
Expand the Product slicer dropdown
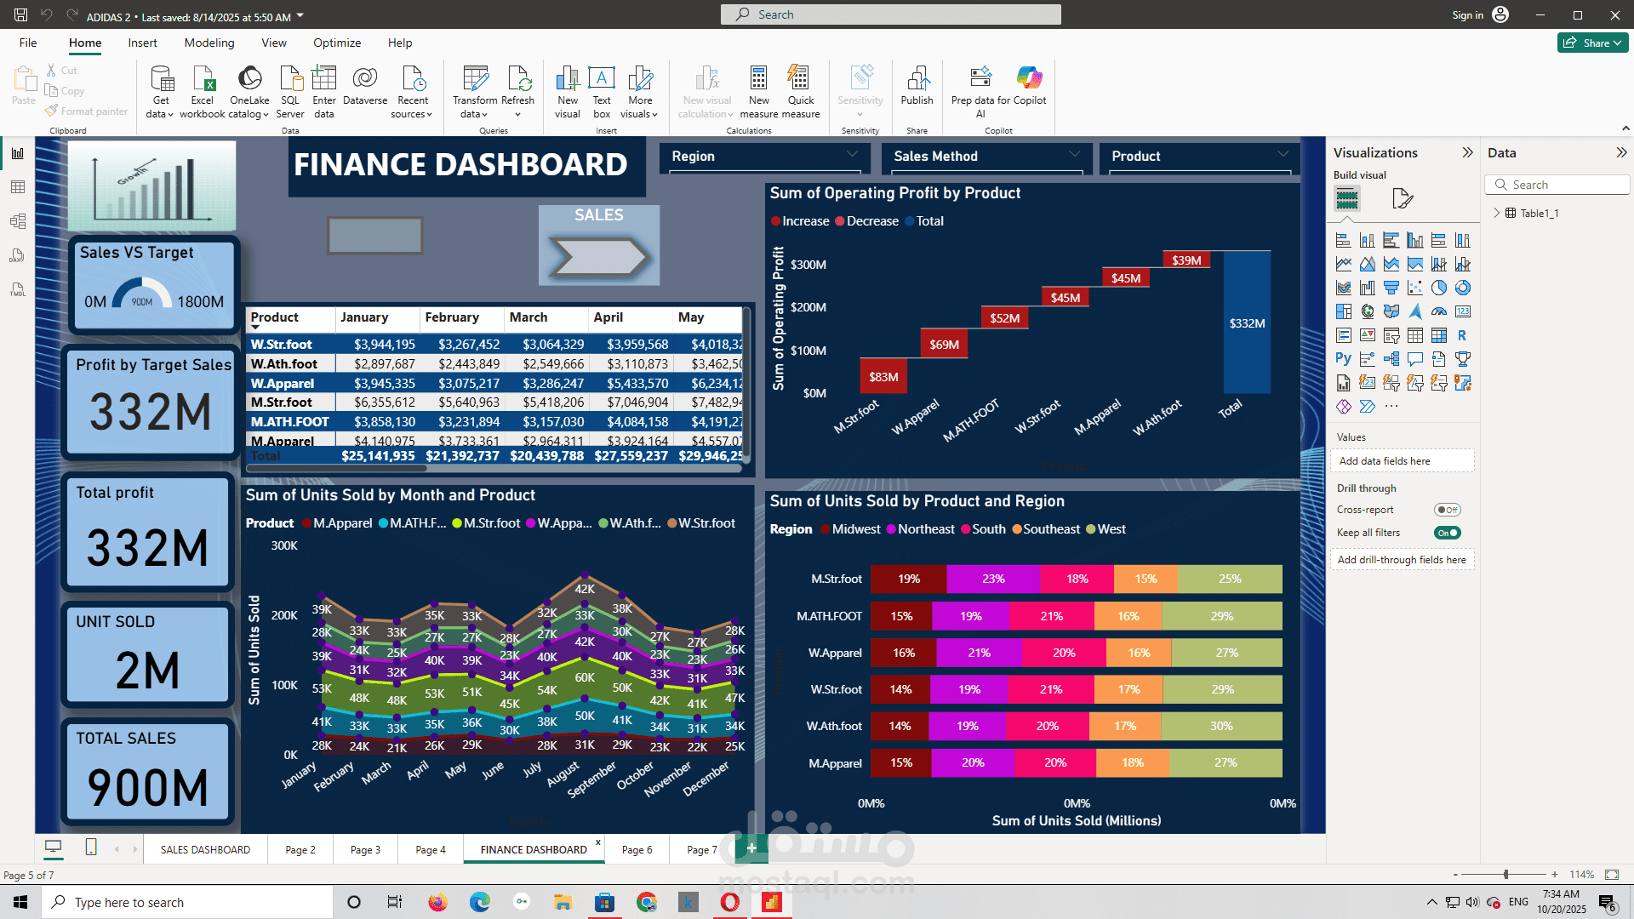1283,154
